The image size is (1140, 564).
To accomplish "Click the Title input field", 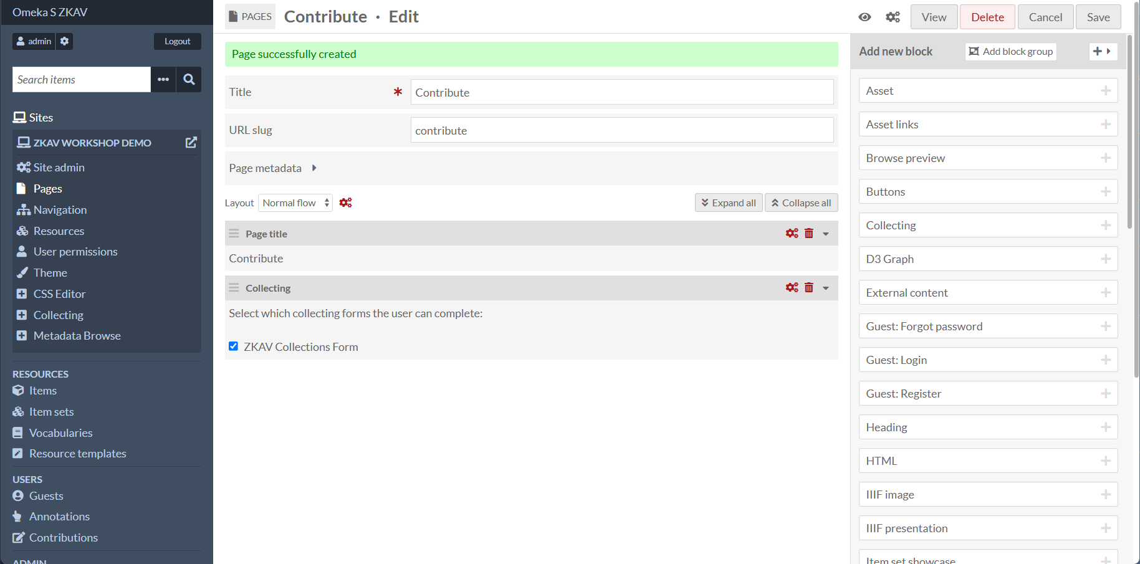I will (x=622, y=92).
